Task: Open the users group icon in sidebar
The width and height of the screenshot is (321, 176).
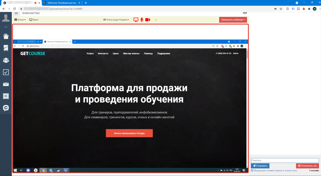Action: (x=6, y=60)
